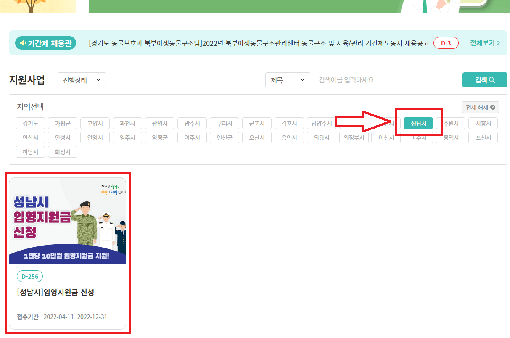Click the 검색어를 입력하세요 search field

[386, 80]
